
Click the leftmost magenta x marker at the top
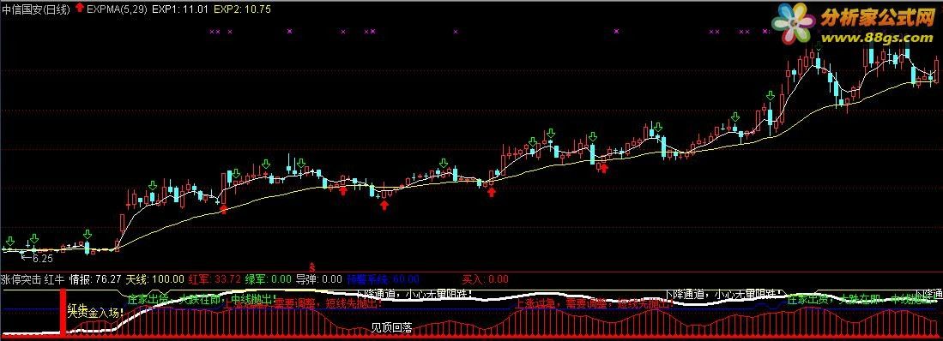point(211,31)
